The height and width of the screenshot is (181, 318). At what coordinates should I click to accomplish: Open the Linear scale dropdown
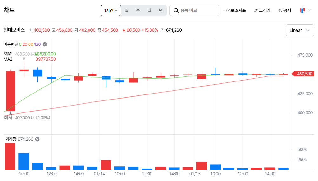pos(300,30)
